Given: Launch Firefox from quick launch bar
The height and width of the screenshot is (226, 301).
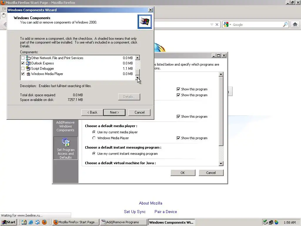Looking at the screenshot, I should tap(44, 222).
